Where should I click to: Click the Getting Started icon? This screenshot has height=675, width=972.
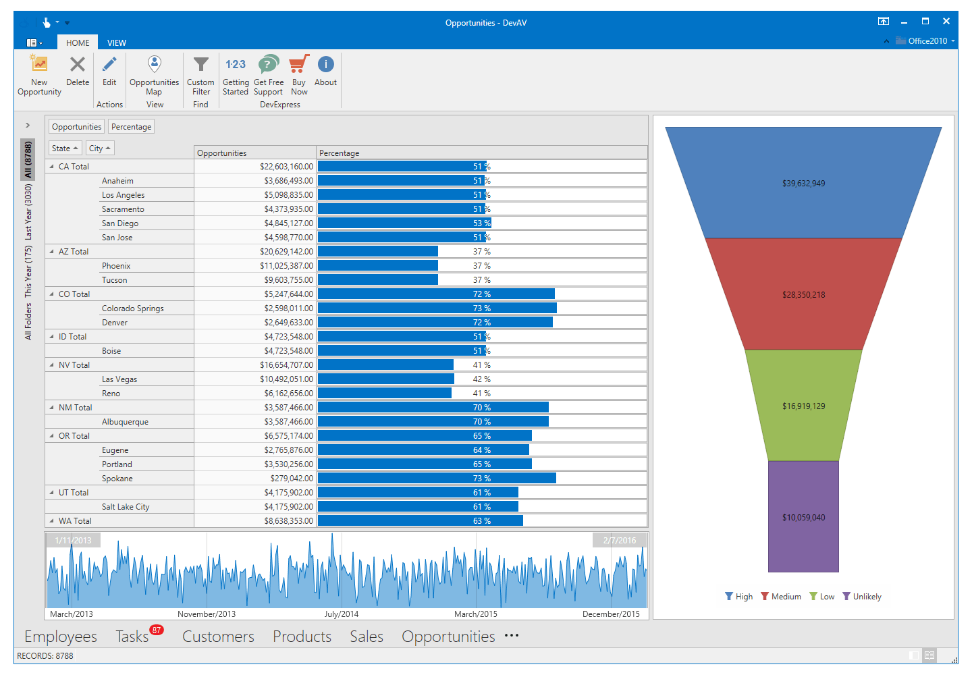(236, 65)
